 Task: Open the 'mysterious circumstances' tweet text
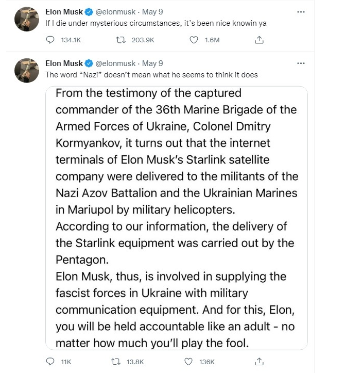pyautogui.click(x=156, y=24)
